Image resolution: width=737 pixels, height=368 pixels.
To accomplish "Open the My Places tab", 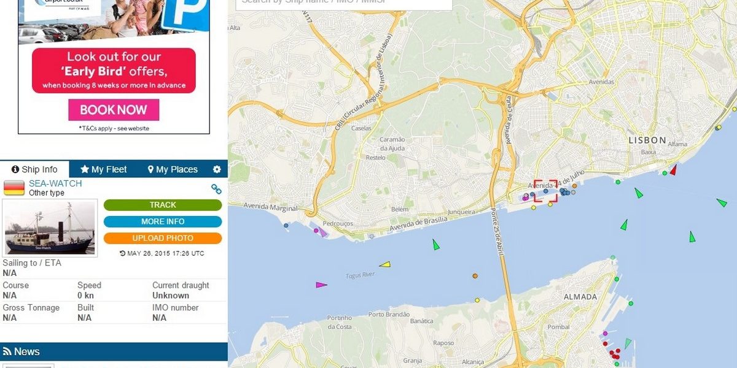I will click(173, 169).
